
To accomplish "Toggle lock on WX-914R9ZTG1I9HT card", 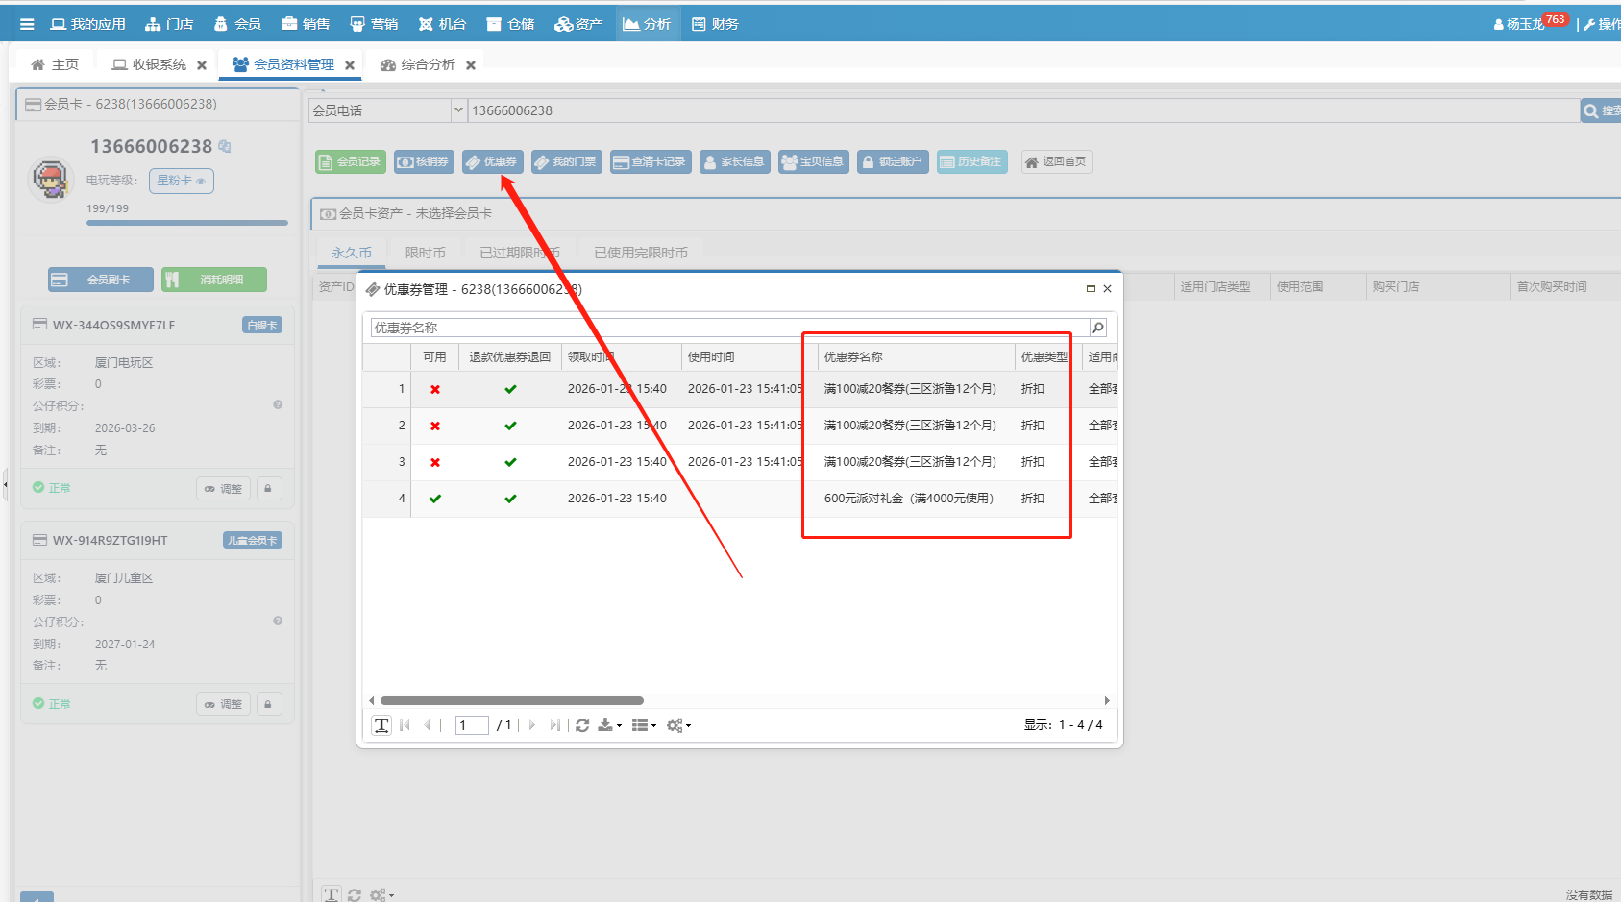I will 268,704.
